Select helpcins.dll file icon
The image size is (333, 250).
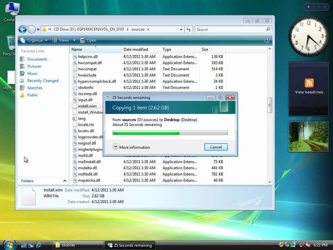click(x=75, y=57)
